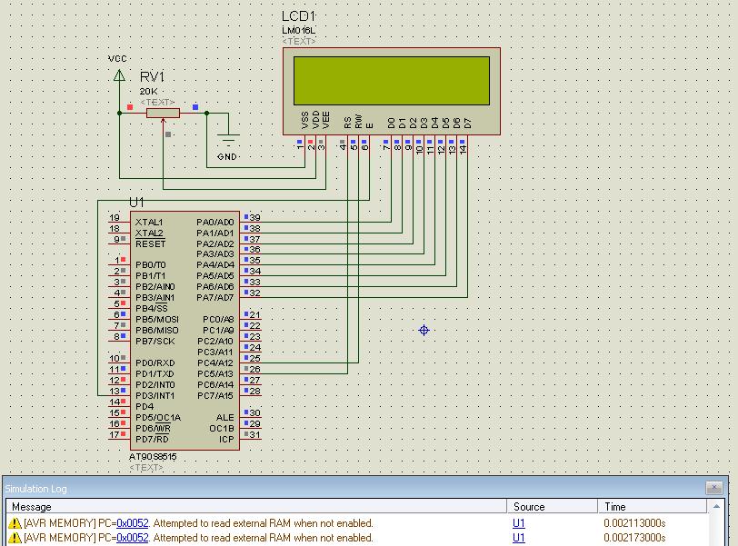Click the 0.002173000s time value
Image resolution: width=738 pixels, height=546 pixels.
coord(634,538)
